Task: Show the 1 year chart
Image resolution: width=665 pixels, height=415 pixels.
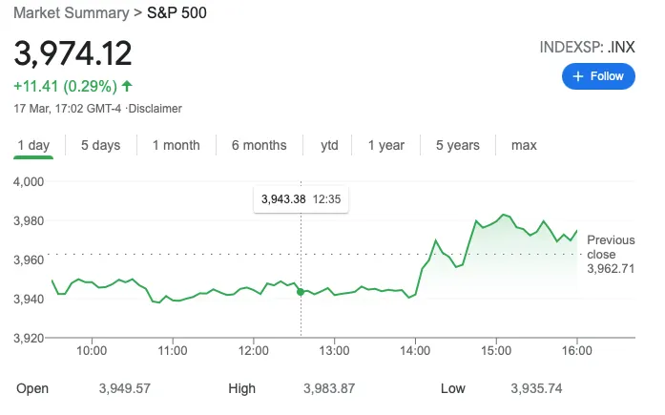Action: tap(386, 145)
